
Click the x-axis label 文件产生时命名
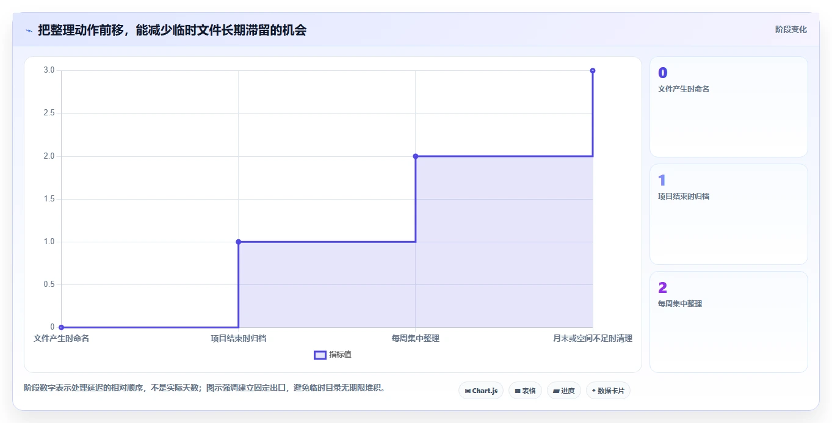61,338
